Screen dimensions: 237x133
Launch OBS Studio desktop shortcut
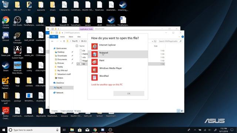[17, 21]
